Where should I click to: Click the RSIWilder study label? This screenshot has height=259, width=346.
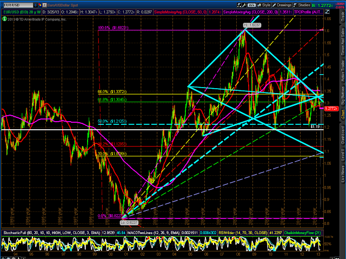tap(243, 233)
